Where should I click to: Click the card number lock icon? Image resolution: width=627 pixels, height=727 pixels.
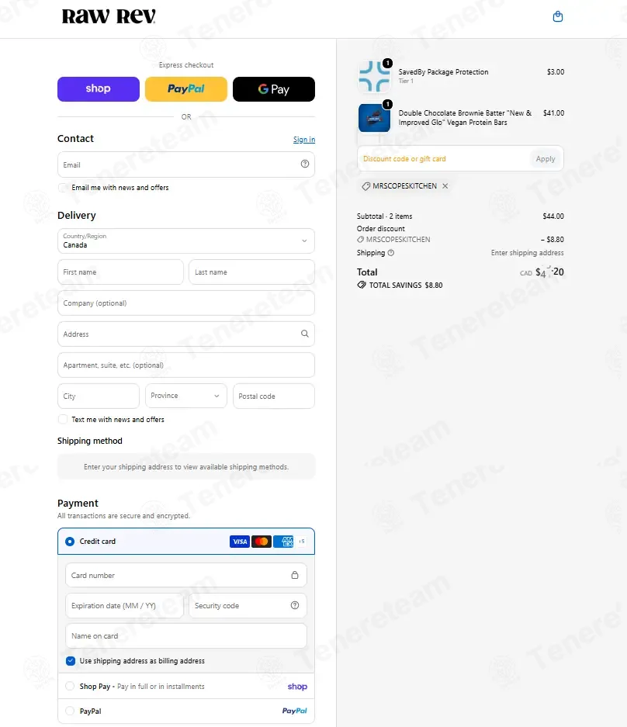[x=294, y=575]
